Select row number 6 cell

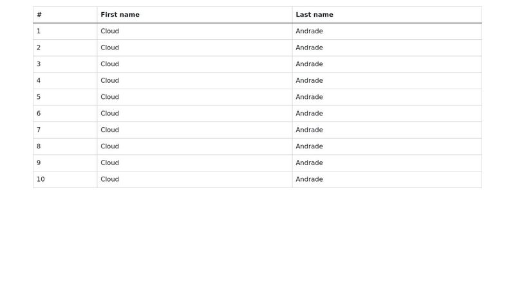coord(65,114)
